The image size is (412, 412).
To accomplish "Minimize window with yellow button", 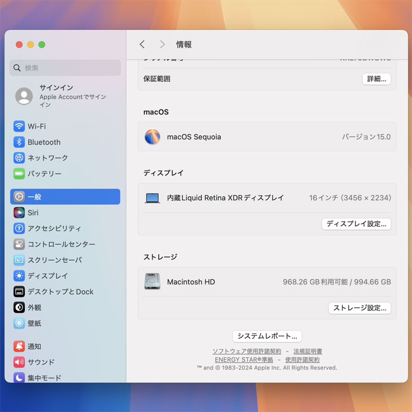I will pyautogui.click(x=30, y=45).
